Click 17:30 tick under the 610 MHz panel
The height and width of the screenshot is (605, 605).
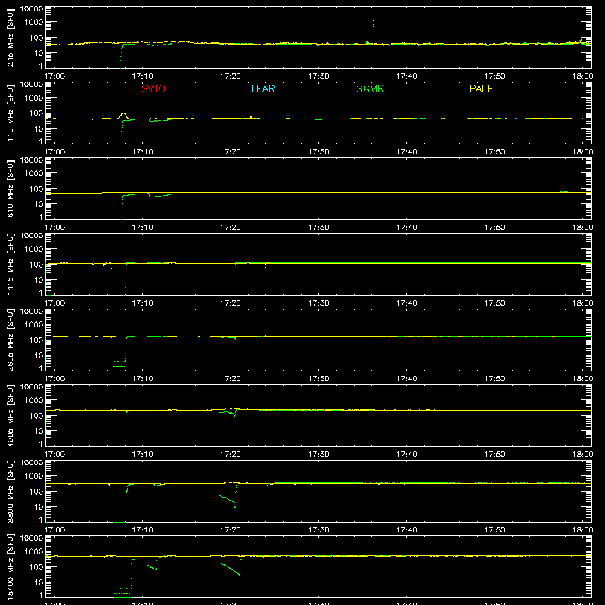pos(318,228)
